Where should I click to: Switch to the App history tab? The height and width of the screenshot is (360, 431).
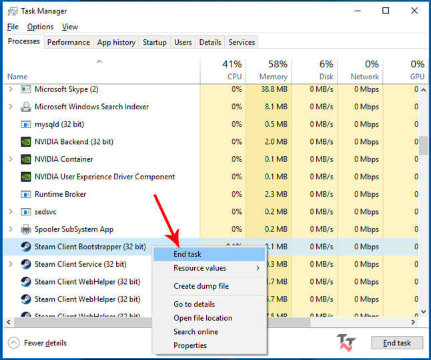(x=116, y=42)
